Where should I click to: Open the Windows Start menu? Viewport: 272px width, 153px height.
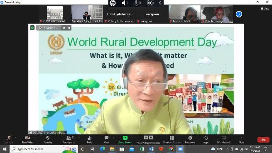tap(5, 149)
